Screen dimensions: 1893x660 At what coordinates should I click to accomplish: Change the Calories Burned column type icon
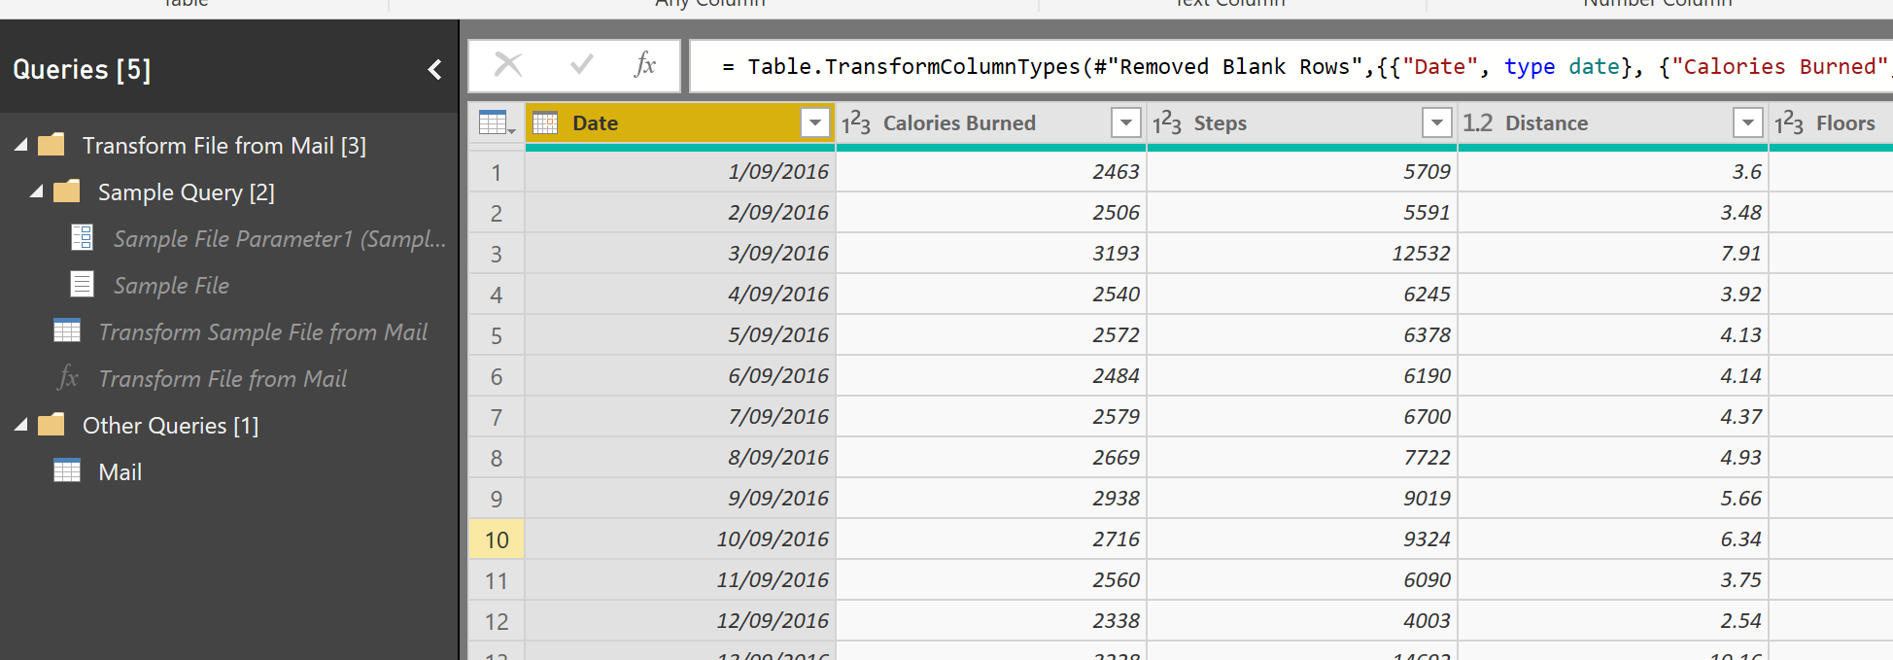pyautogui.click(x=856, y=123)
